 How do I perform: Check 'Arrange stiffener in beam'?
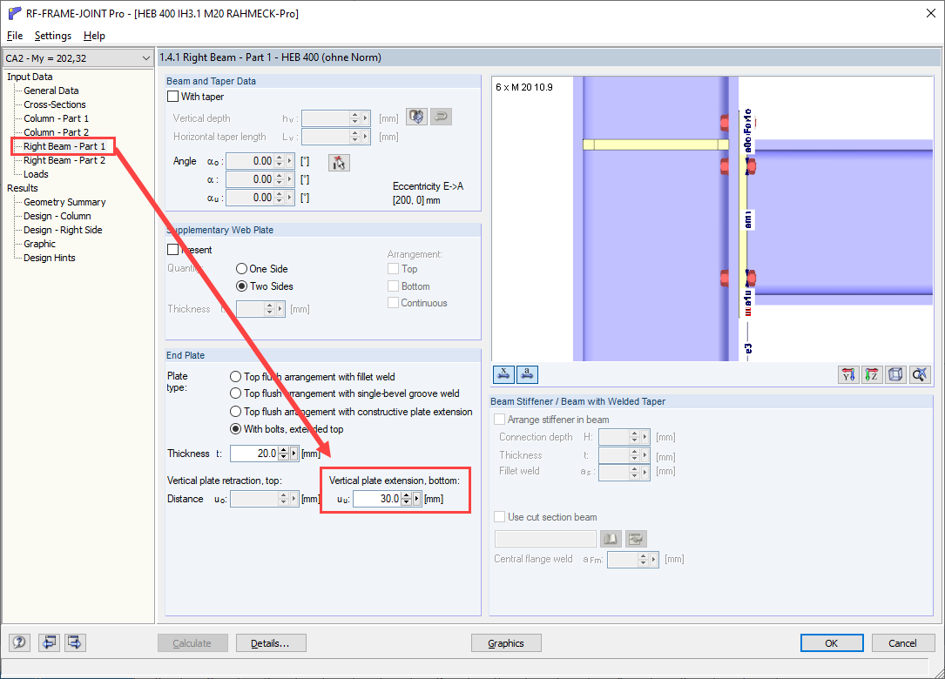[x=500, y=420]
